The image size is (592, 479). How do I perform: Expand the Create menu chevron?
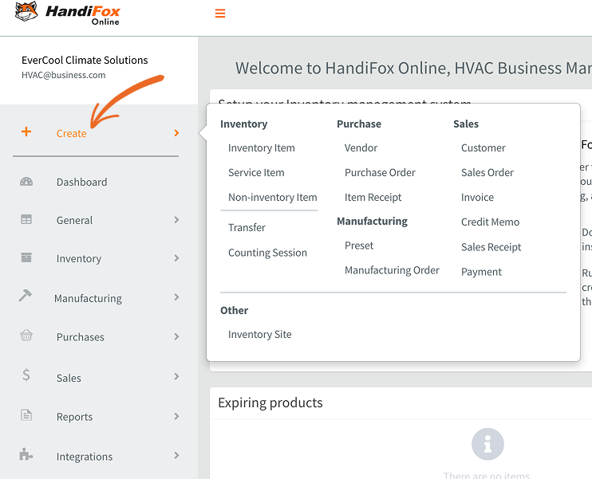(x=176, y=133)
